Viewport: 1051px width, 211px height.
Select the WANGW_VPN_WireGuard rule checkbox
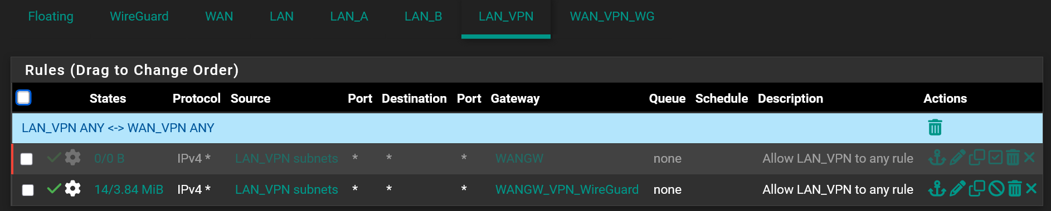[27, 190]
